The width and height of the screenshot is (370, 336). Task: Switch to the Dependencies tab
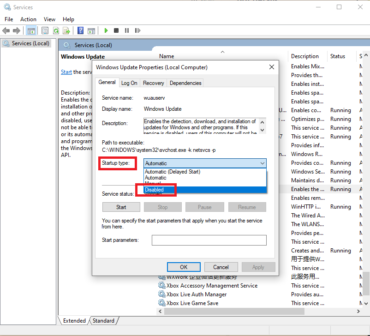point(185,83)
